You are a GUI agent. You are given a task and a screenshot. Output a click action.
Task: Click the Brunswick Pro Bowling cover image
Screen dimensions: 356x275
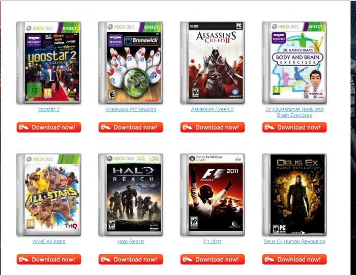click(x=131, y=63)
